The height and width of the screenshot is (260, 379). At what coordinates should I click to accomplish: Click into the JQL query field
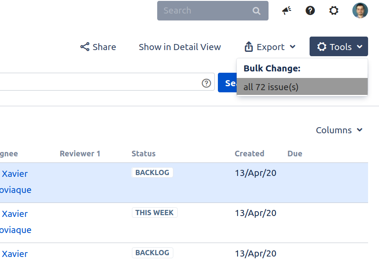click(x=107, y=82)
